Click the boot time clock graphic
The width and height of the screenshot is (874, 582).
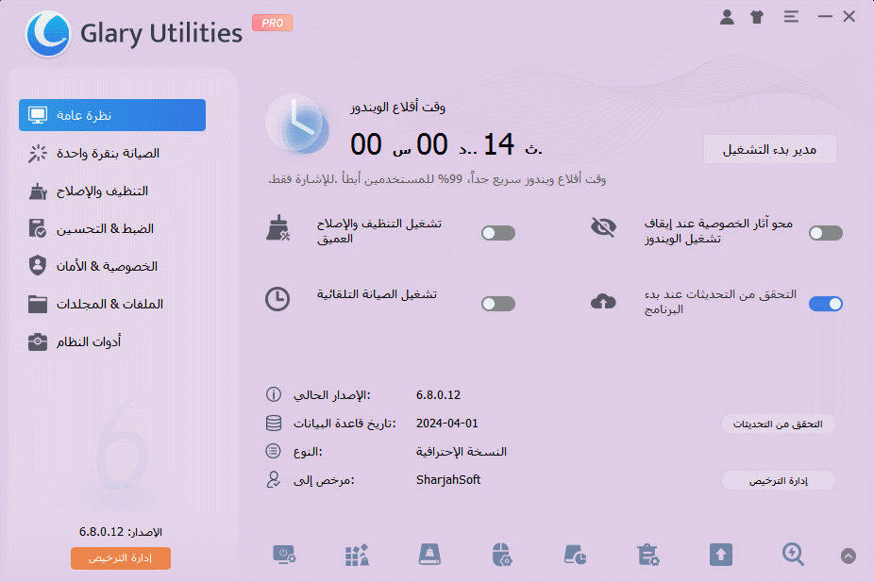coord(299,125)
